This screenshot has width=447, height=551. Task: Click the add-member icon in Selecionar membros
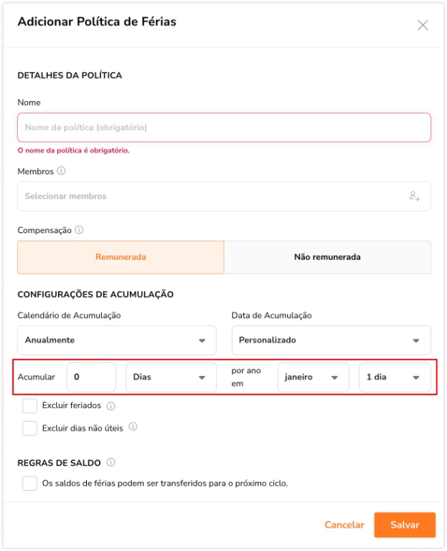click(415, 196)
